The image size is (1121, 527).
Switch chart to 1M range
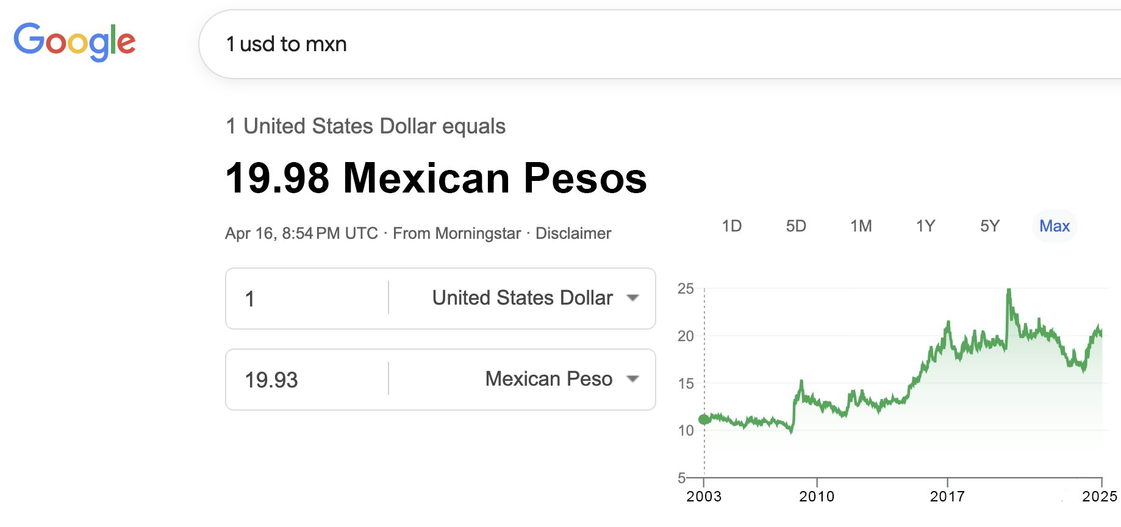tap(861, 226)
